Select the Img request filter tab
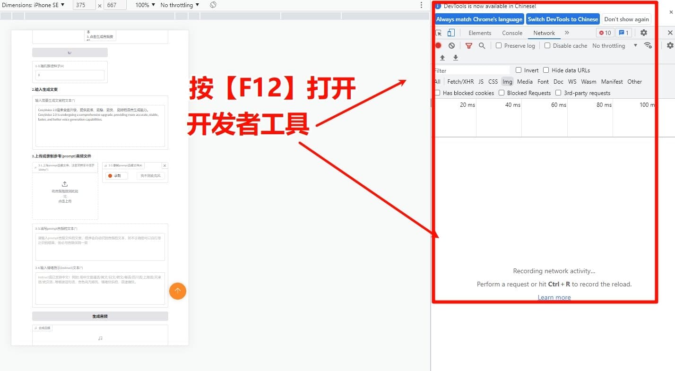This screenshot has height=371, width=675. pos(507,81)
